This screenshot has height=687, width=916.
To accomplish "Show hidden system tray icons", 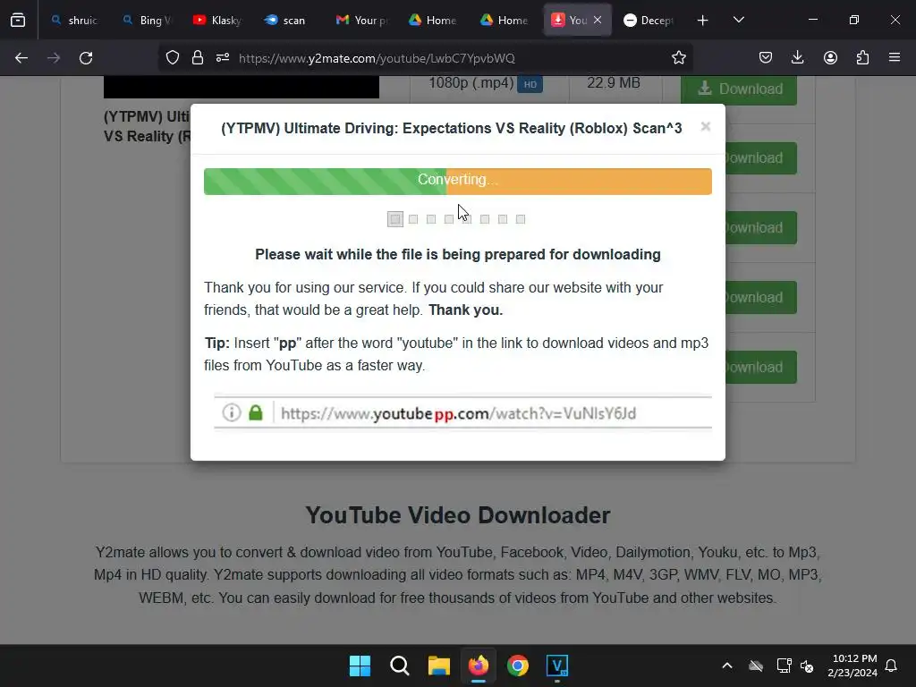I will 727,666.
